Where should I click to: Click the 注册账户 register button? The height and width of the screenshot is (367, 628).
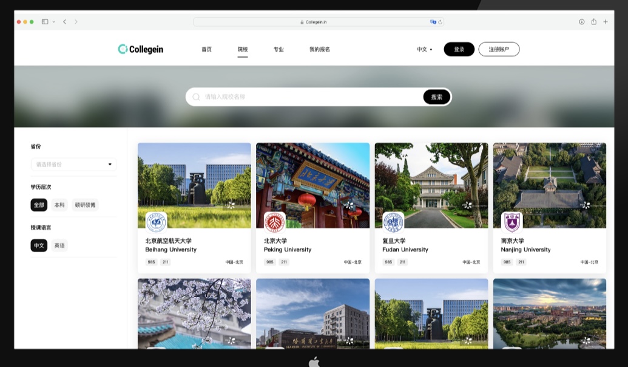[499, 49]
